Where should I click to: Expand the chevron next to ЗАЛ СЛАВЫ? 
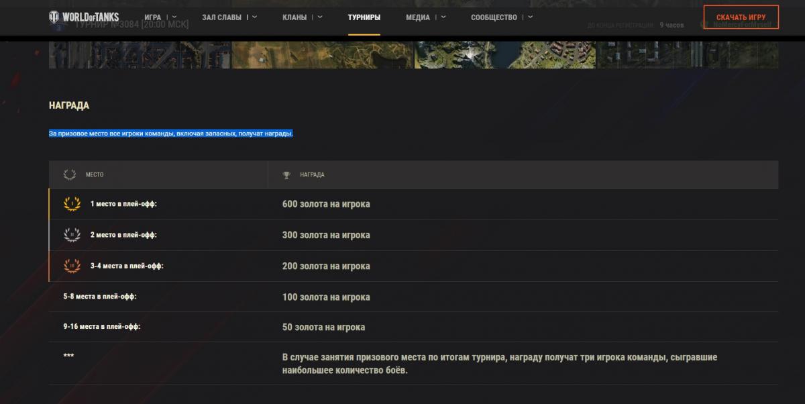(x=254, y=17)
